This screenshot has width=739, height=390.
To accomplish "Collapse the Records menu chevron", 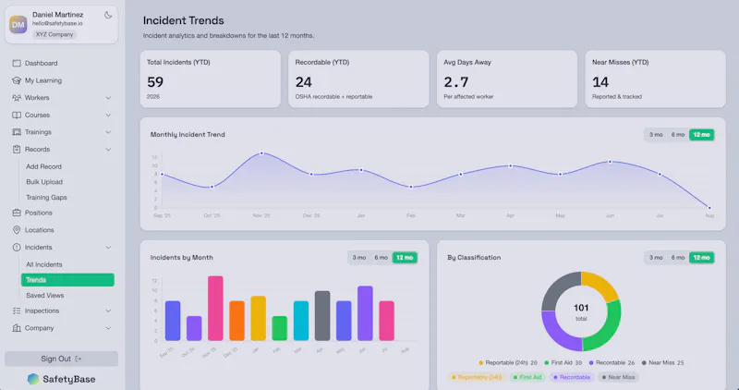I will [108, 150].
